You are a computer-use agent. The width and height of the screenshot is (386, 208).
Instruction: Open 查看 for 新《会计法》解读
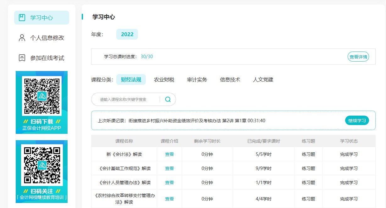point(169,154)
